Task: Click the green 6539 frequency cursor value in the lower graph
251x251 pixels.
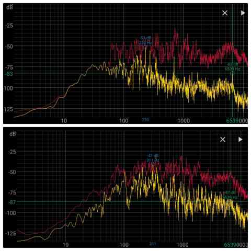Action: [x=230, y=245]
